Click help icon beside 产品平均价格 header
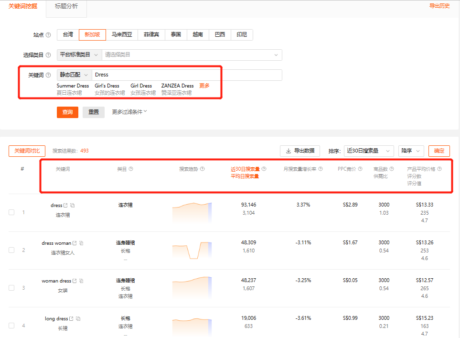Viewport: 460px width, 338px height. click(439, 169)
